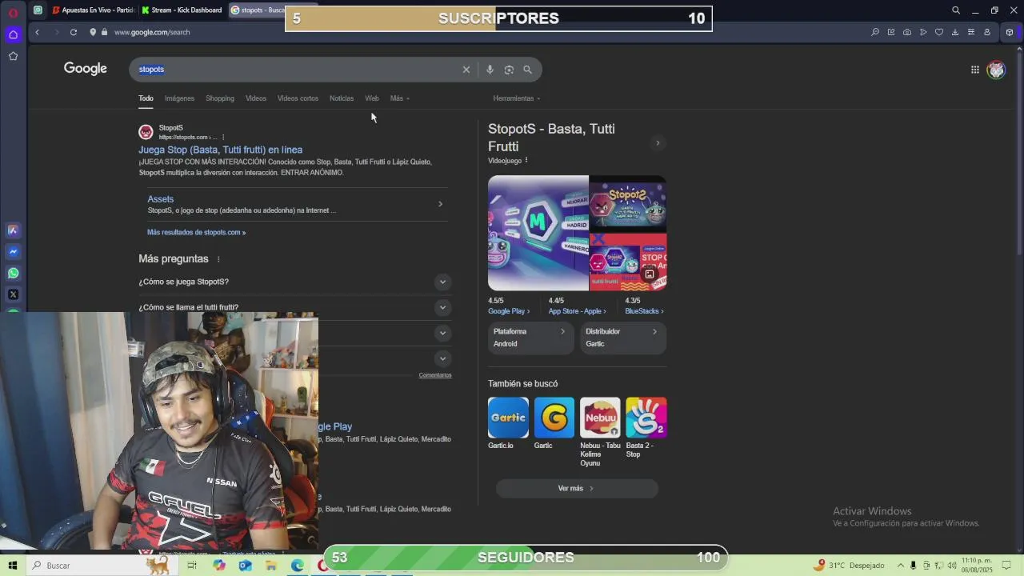The image size is (1024, 576).
Task: Select the Videos search filter
Action: (x=256, y=98)
